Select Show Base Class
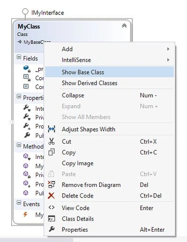Image resolution: width=187 pixels, height=242 pixels. click(109, 72)
